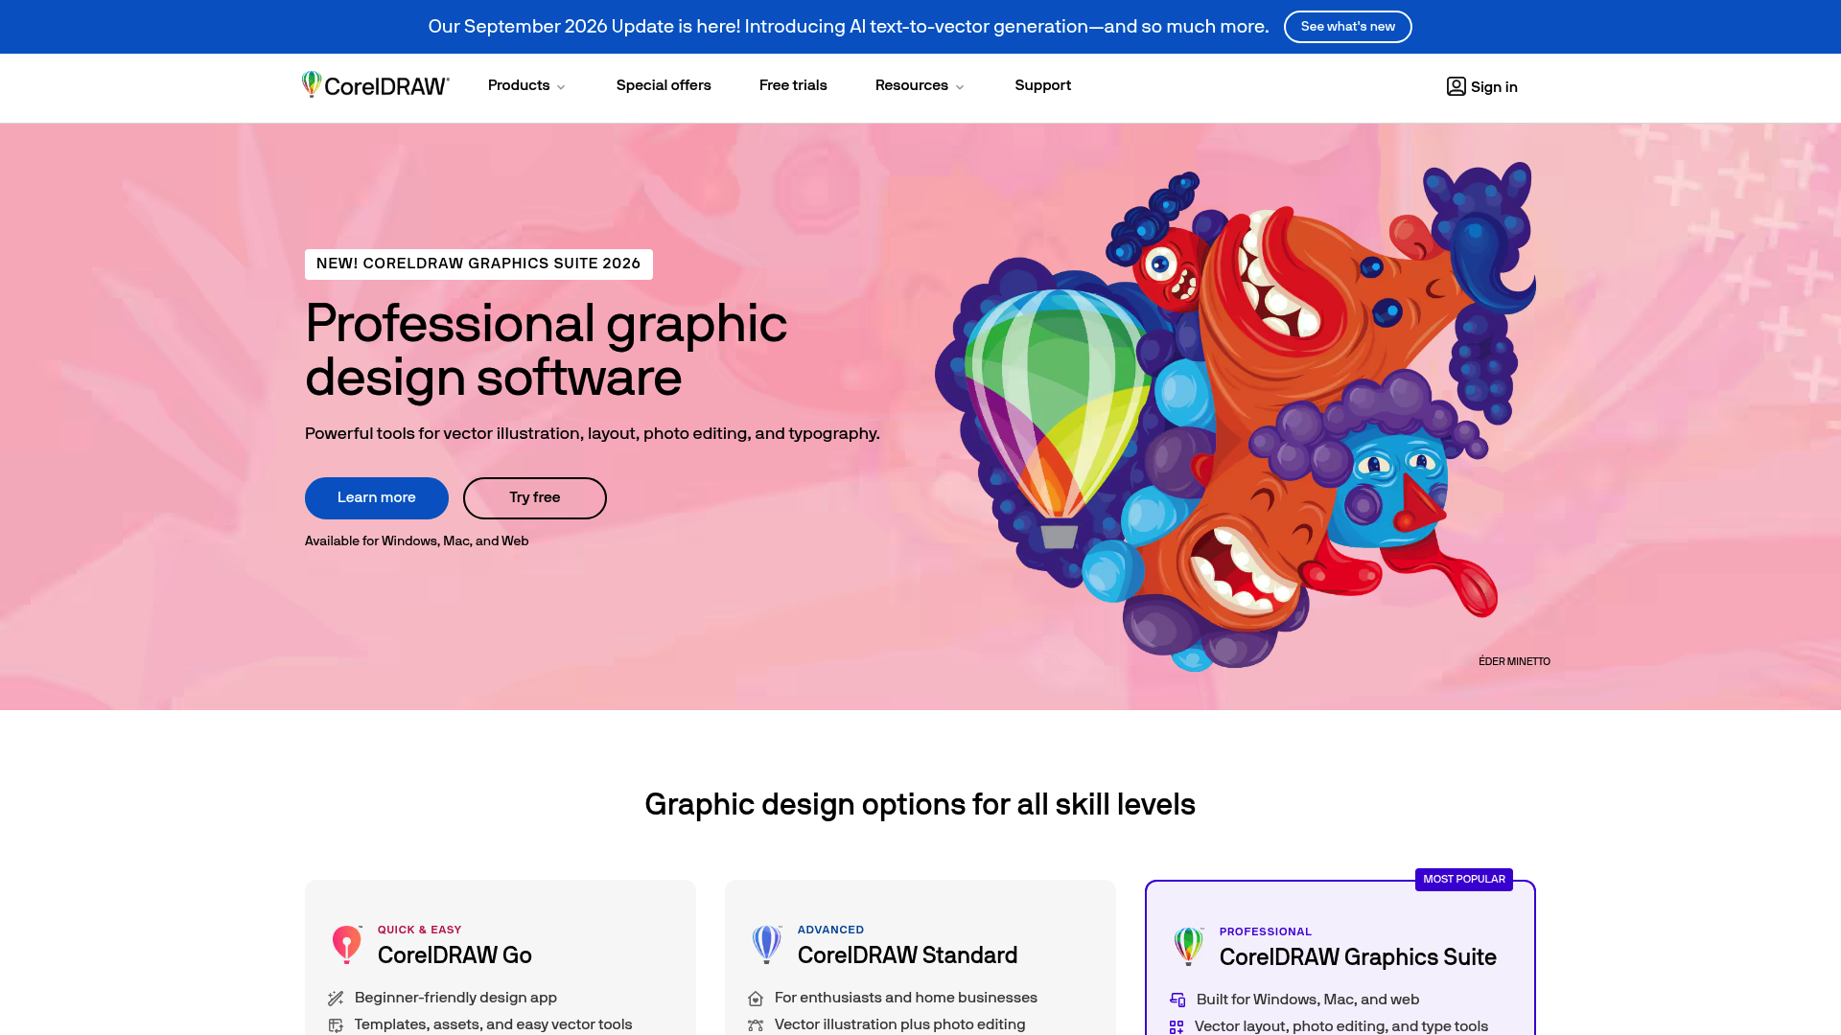
Task: Click the September 2026 Update announcement text
Action: click(x=849, y=27)
